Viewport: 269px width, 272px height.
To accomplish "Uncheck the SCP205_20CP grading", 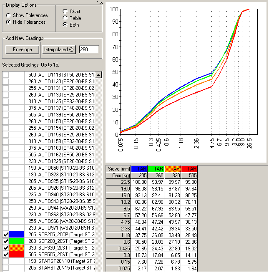I will coord(6,234).
